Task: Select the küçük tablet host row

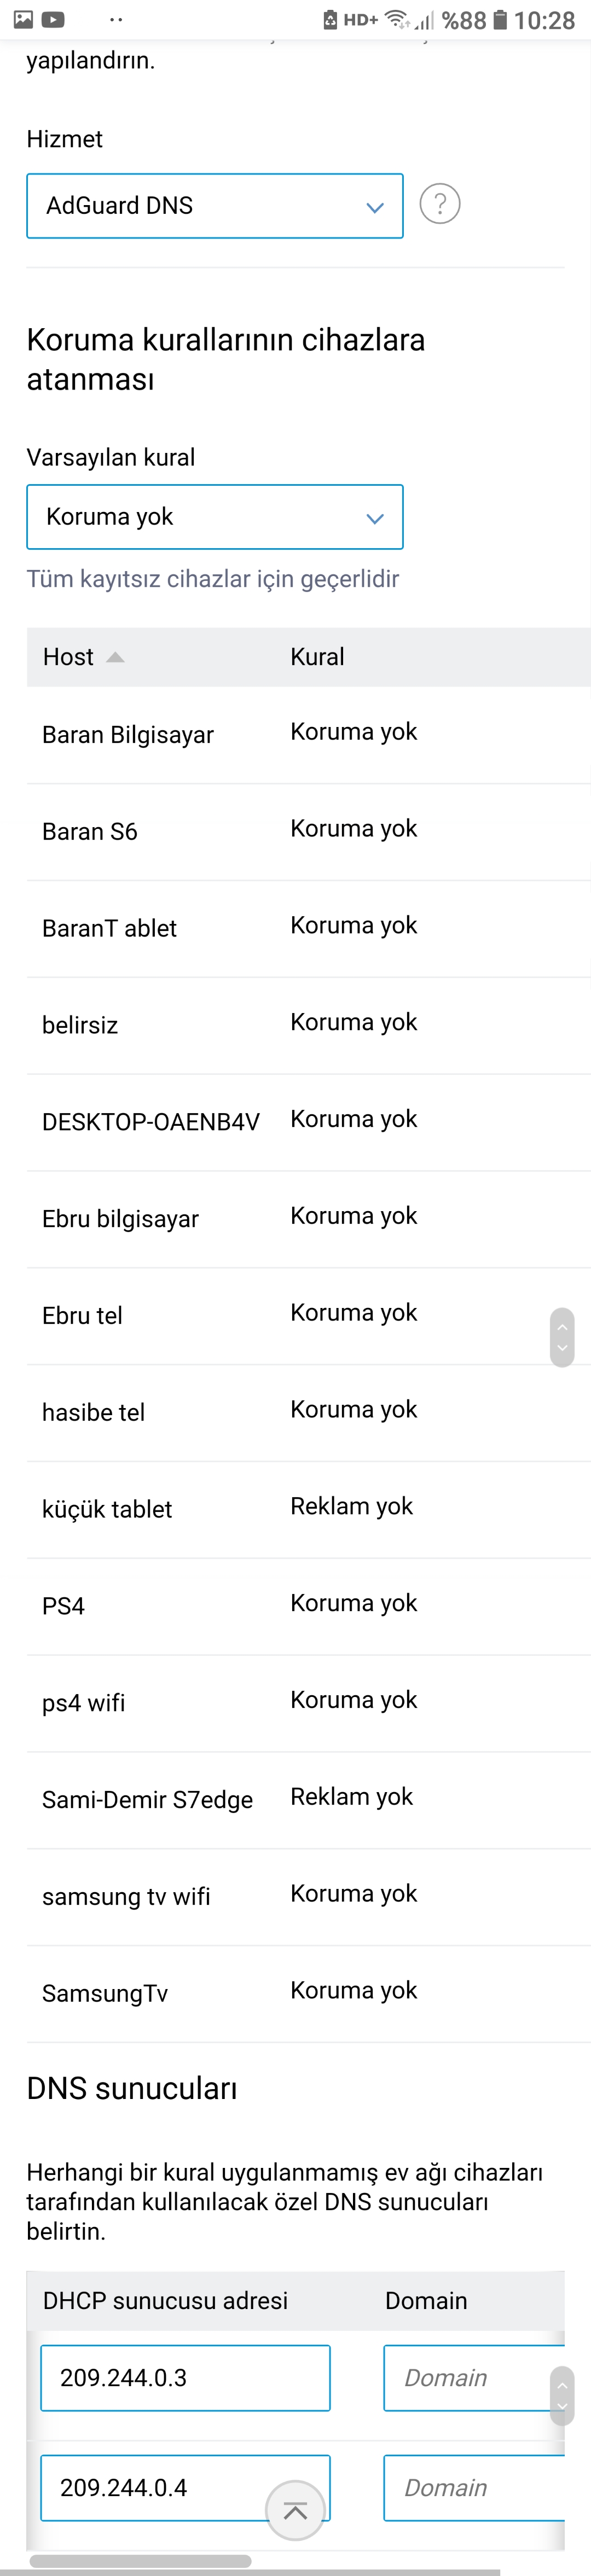Action: [x=308, y=1509]
